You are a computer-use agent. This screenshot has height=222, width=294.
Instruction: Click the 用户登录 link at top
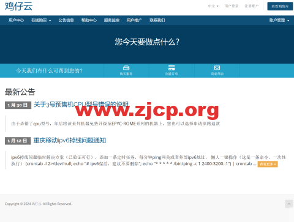[232, 6]
